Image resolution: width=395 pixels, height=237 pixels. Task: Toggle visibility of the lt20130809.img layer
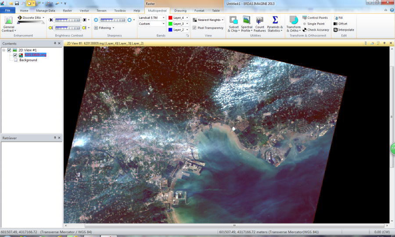pyautogui.click(x=15, y=55)
